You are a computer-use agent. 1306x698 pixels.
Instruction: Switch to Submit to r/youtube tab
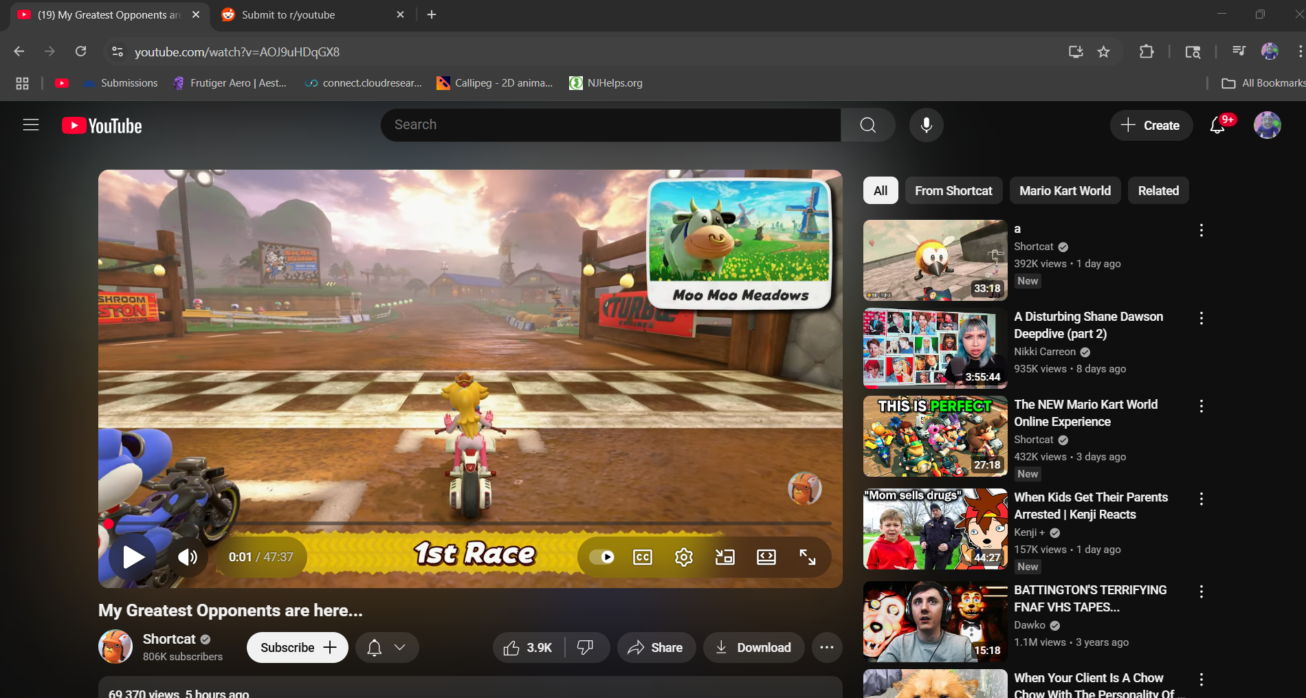point(313,15)
